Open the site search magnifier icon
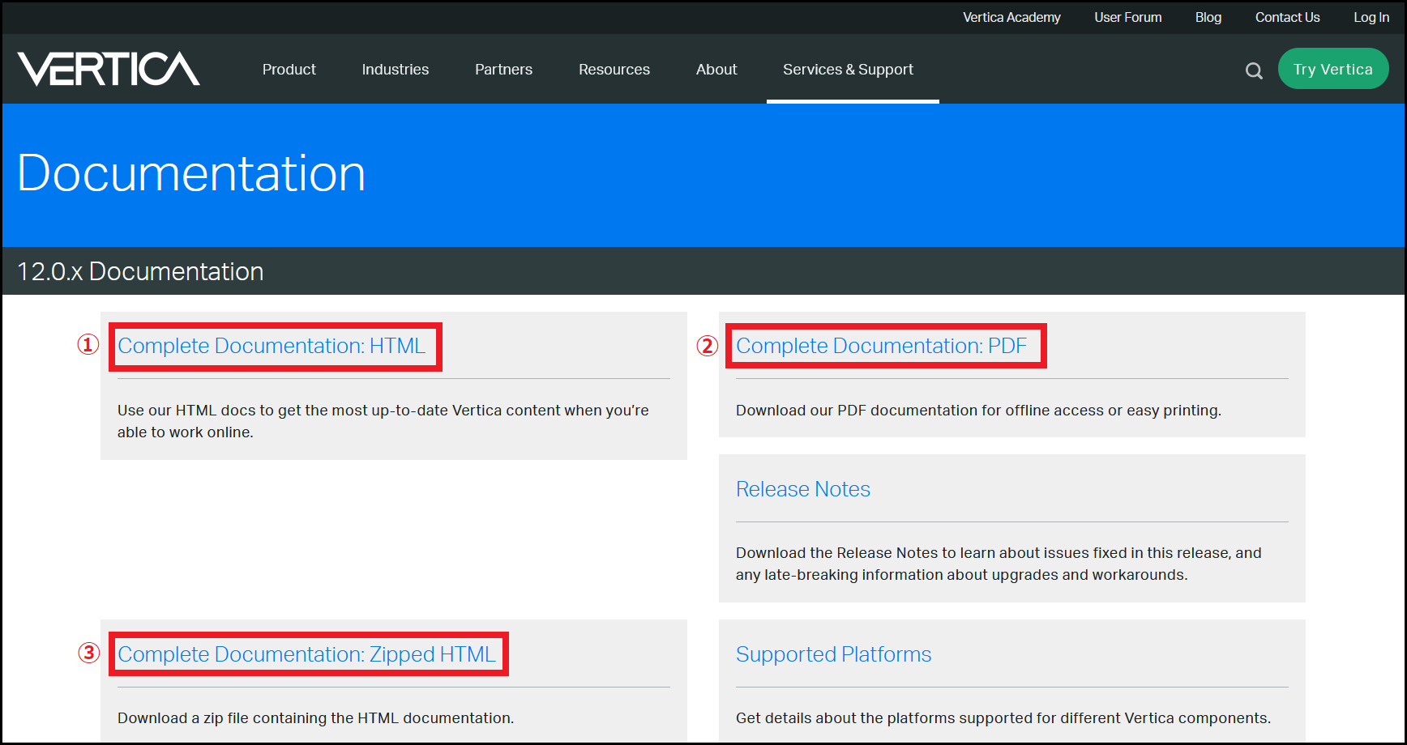 pos(1254,70)
